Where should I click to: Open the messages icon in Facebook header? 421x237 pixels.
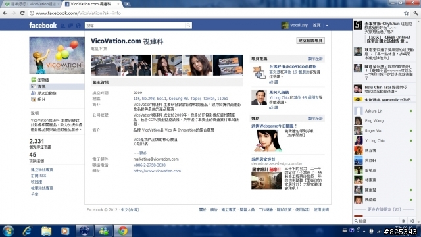click(70, 26)
